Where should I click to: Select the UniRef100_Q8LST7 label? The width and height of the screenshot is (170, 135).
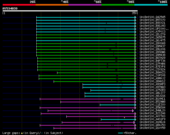(152, 93)
